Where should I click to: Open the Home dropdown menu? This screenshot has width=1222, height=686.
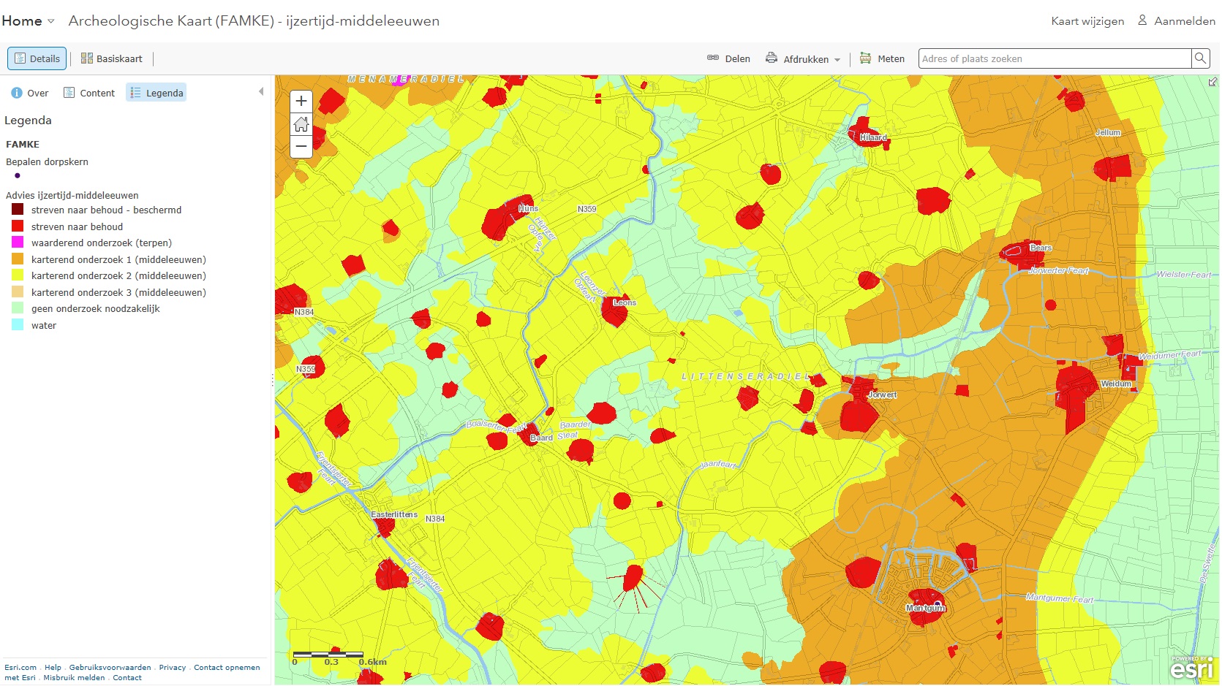pyautogui.click(x=29, y=21)
